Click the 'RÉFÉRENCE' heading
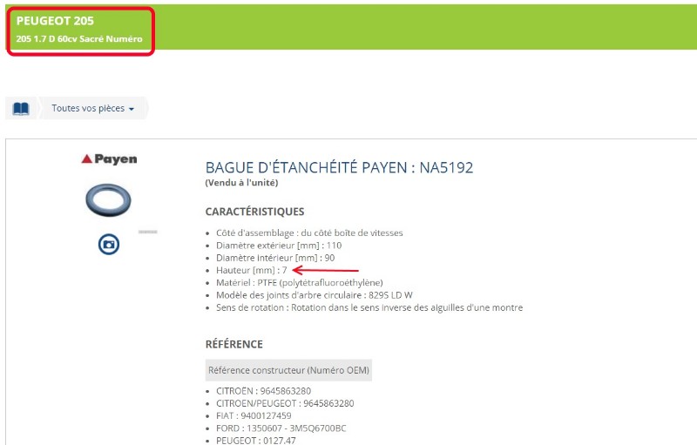 pos(234,344)
